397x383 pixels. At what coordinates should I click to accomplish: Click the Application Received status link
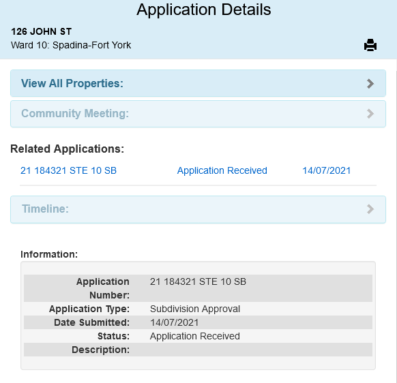click(222, 170)
